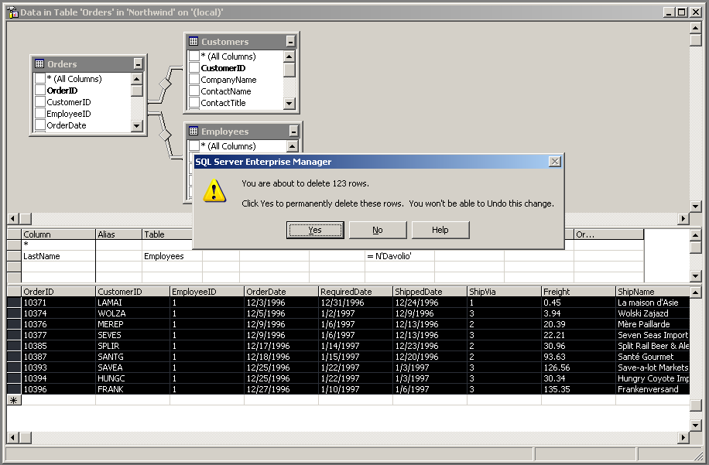
Task: Click the table icon in Employees title bar
Action: [193, 132]
